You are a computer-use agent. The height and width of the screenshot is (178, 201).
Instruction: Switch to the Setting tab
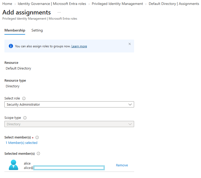point(37,30)
